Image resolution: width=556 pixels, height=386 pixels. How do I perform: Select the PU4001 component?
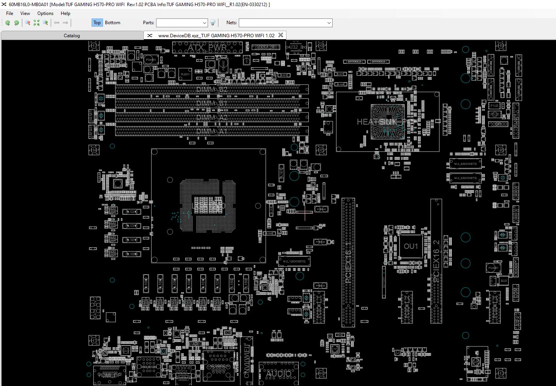pyautogui.click(x=493, y=268)
